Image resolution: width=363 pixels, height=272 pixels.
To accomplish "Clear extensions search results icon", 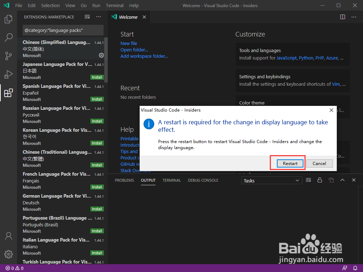I will click(87, 17).
